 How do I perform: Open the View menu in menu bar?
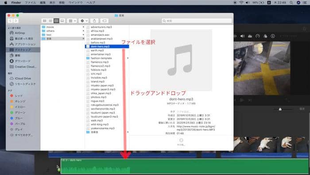click(52, 3)
